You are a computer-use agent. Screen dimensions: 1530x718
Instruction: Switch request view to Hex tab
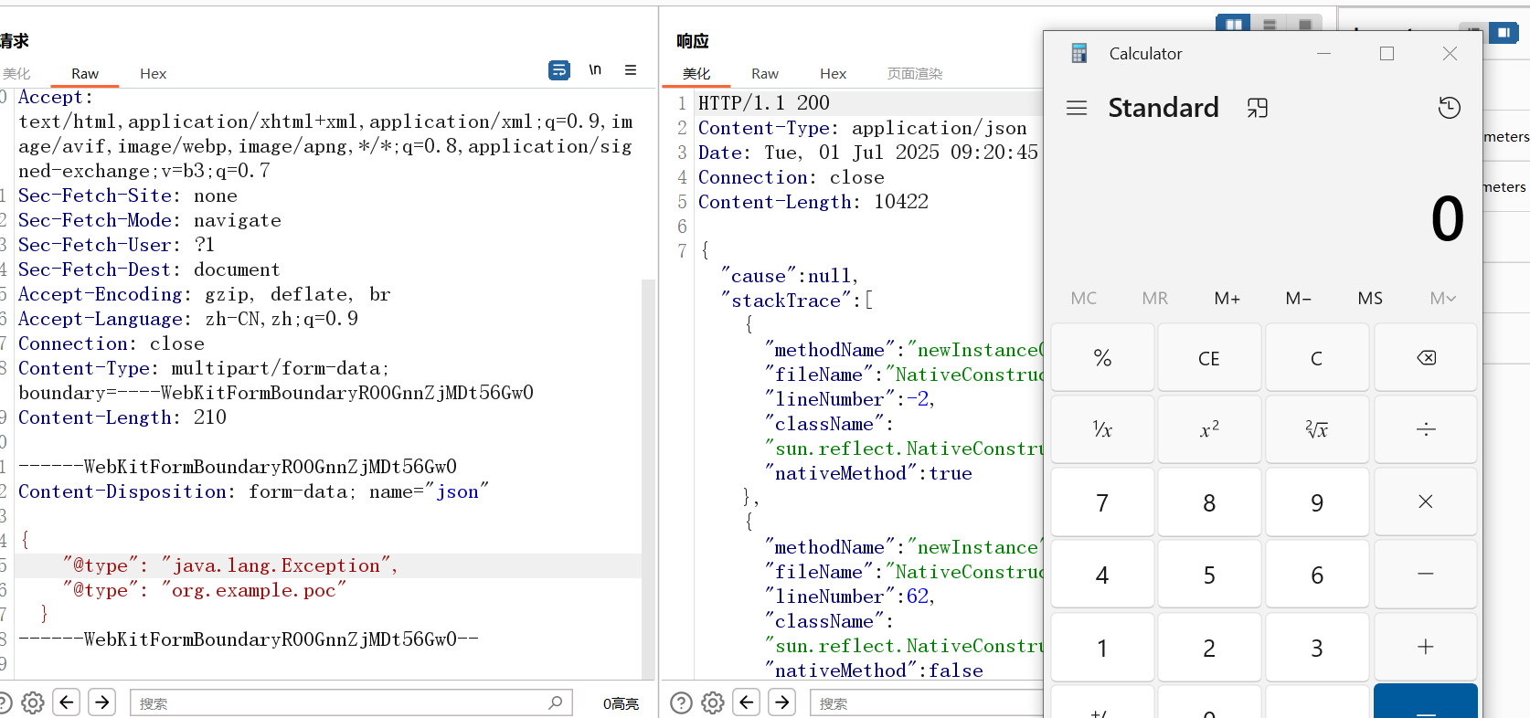click(x=154, y=73)
